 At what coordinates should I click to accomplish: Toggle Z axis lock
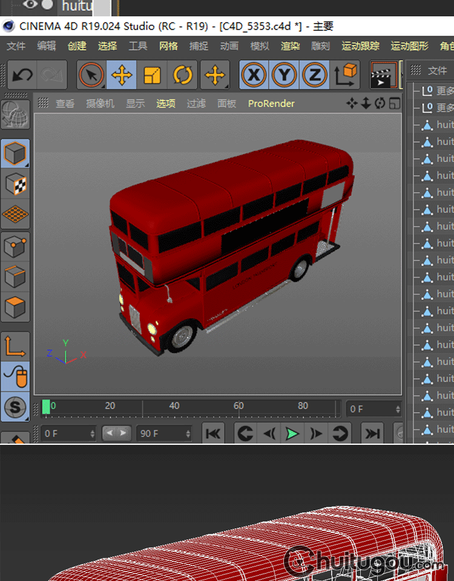click(x=315, y=75)
